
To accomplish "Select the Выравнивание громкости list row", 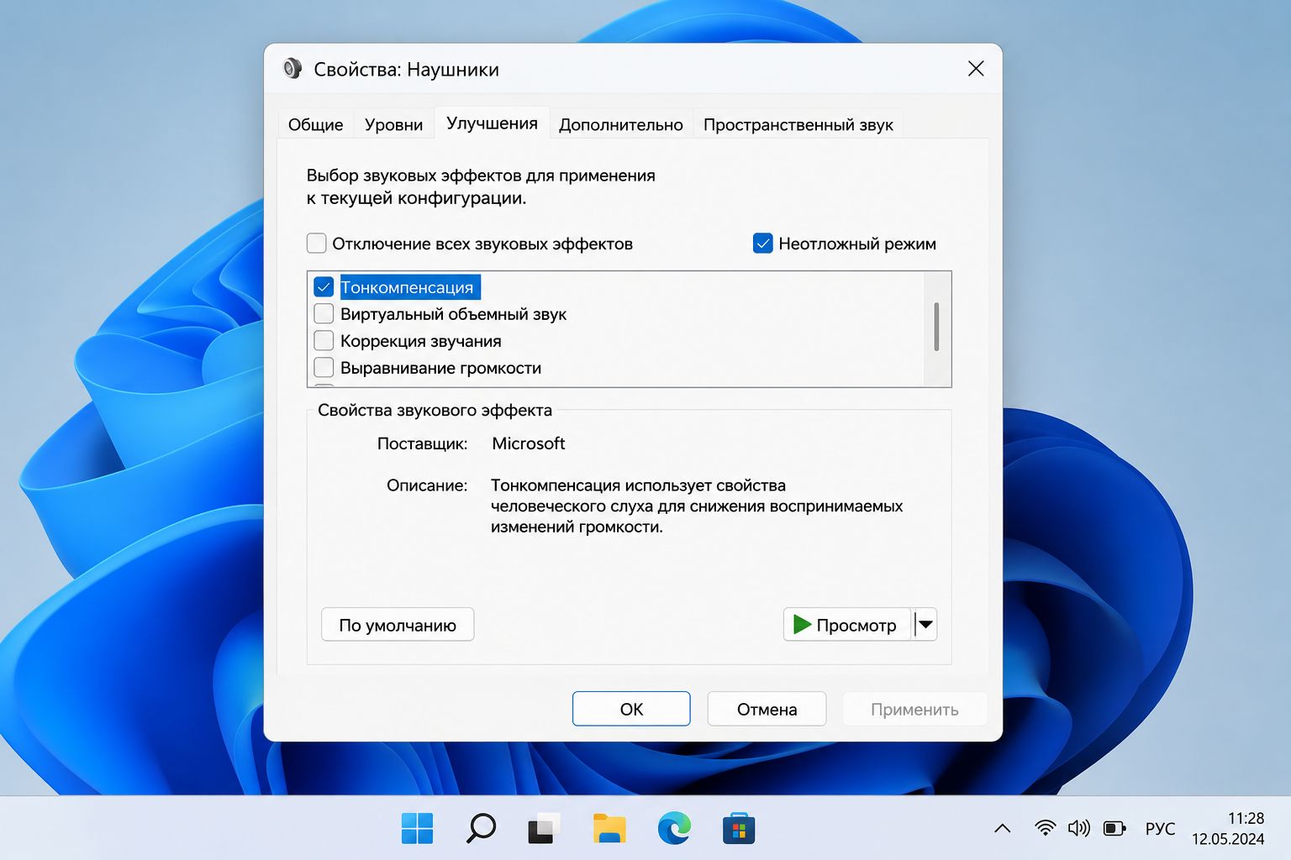I will [617, 368].
